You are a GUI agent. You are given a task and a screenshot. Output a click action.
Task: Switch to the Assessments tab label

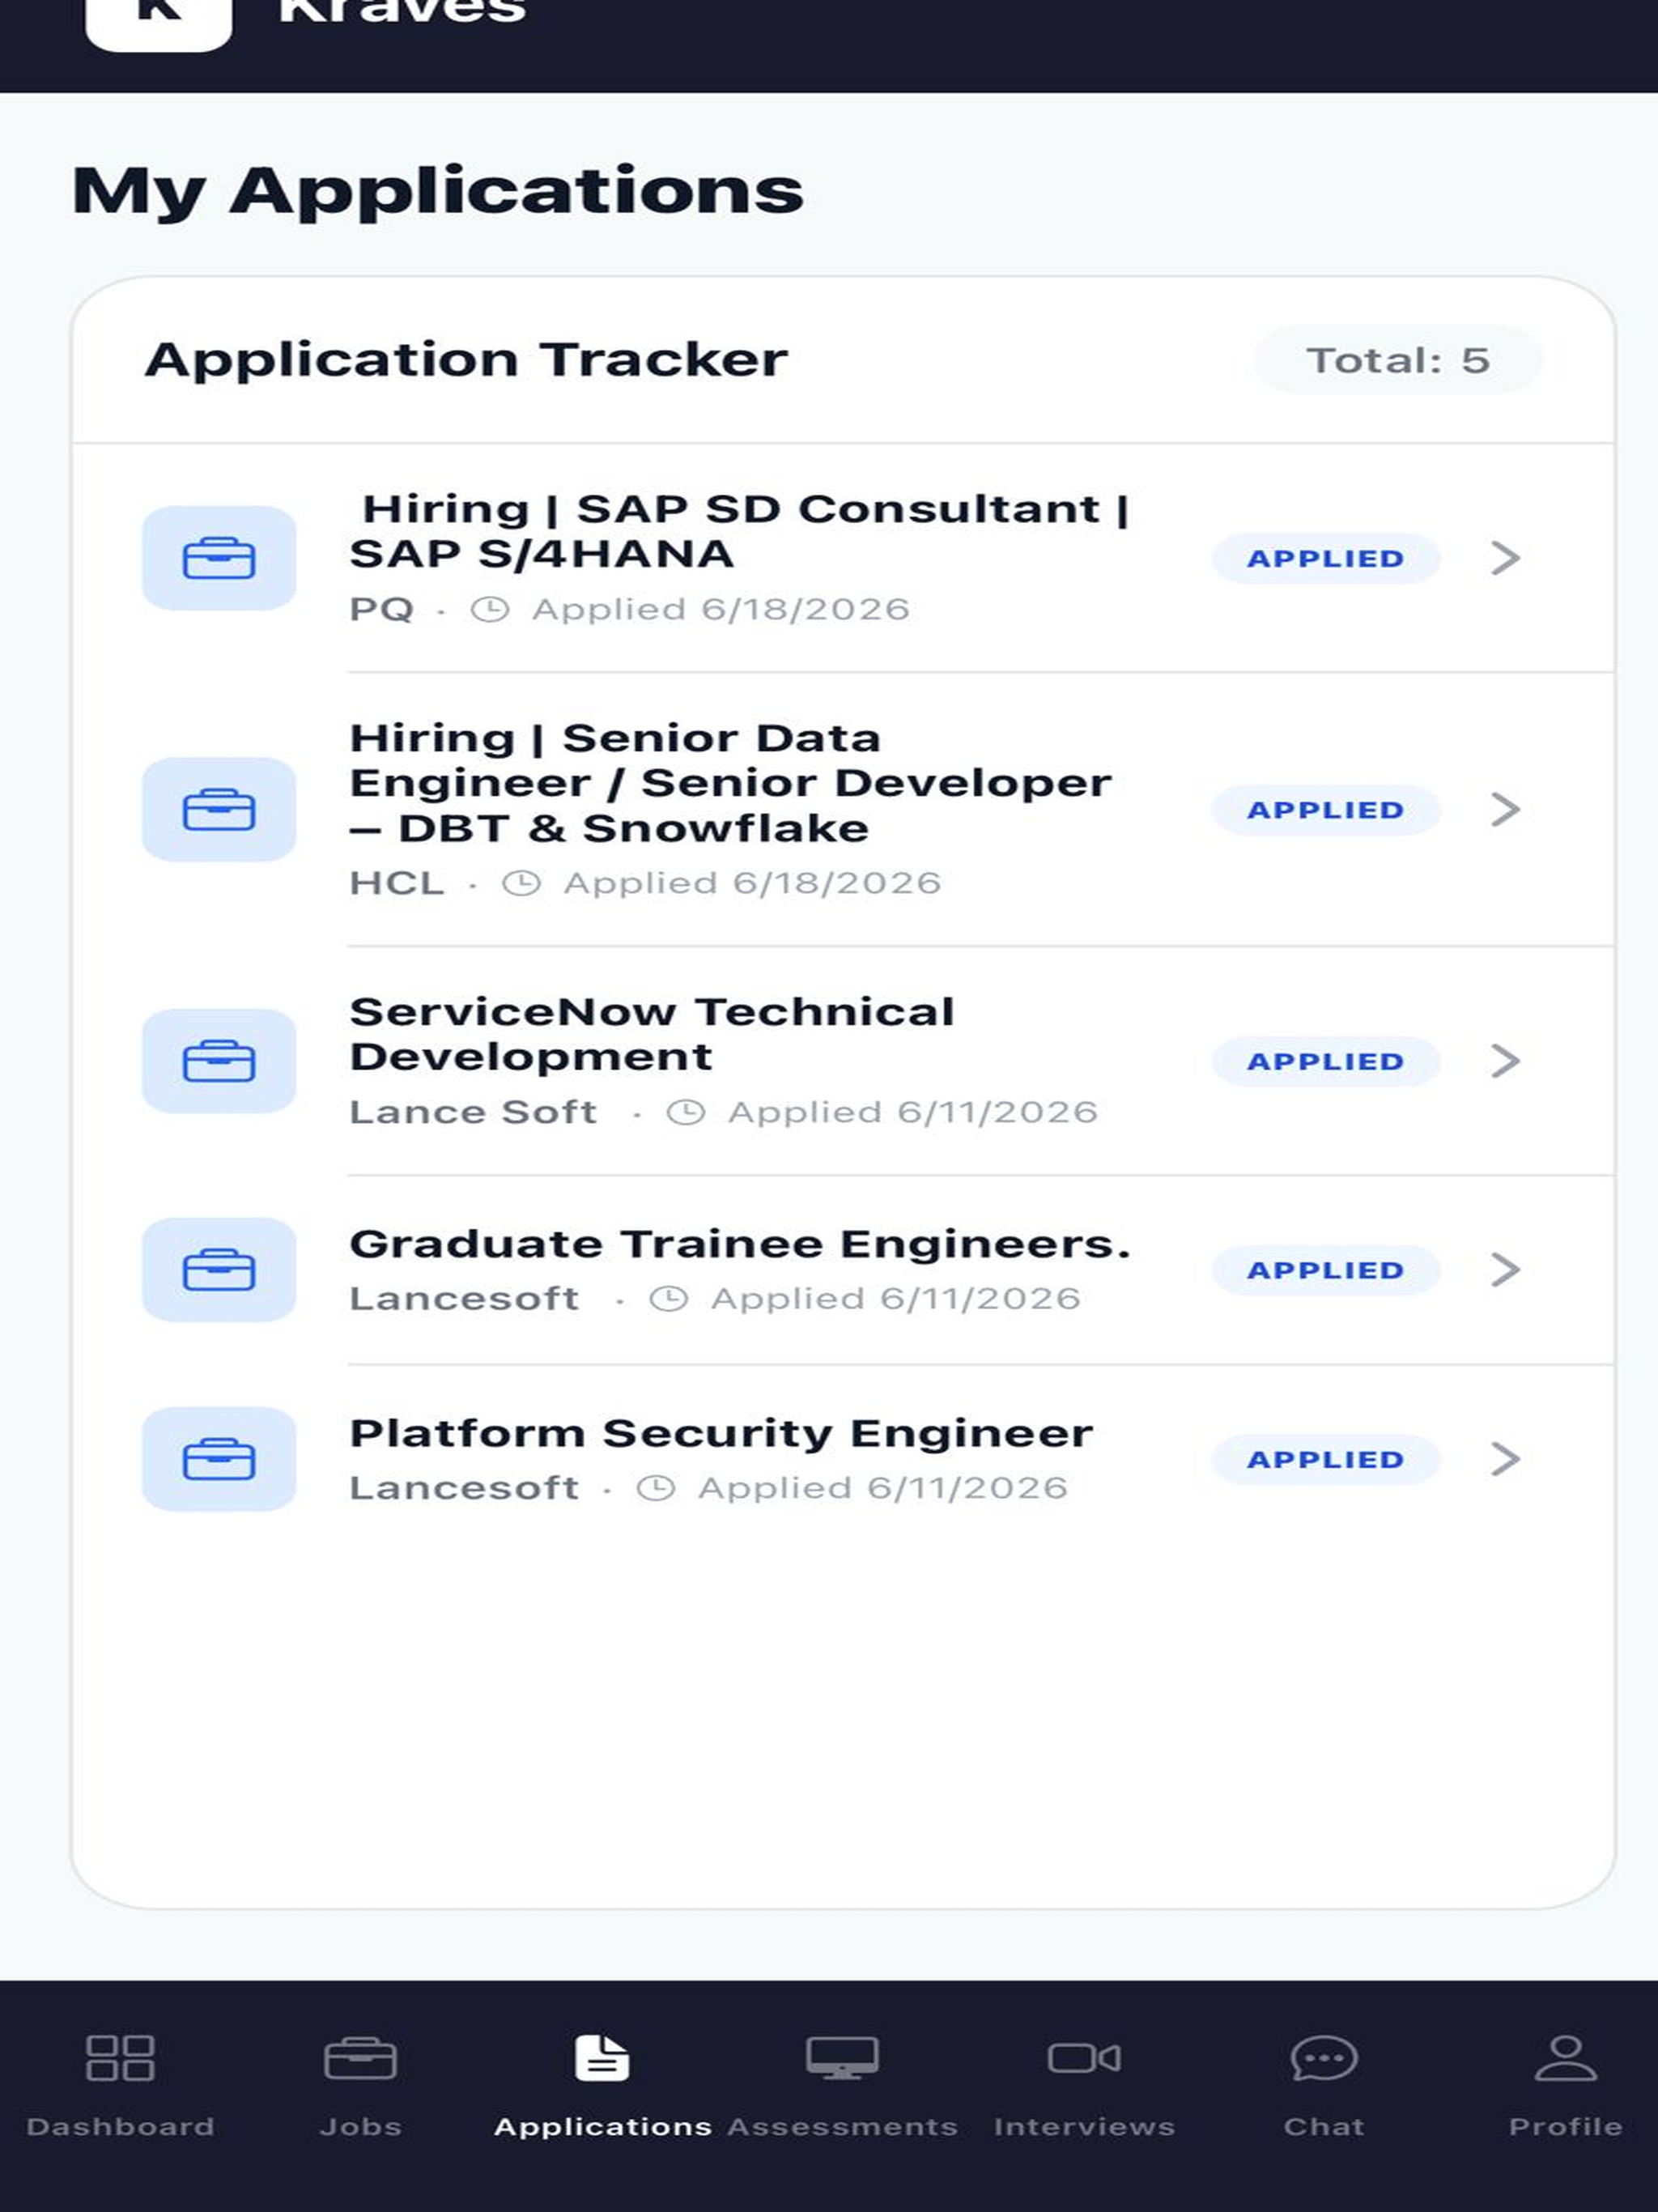842,2126
